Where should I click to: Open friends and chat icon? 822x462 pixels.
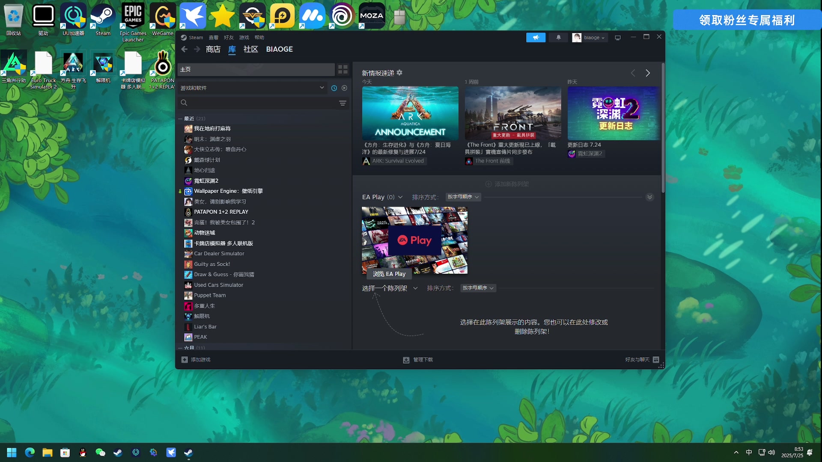tap(656, 360)
